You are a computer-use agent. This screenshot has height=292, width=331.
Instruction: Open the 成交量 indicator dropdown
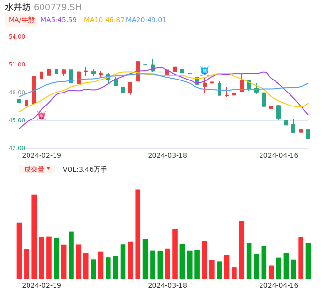click(x=37, y=169)
